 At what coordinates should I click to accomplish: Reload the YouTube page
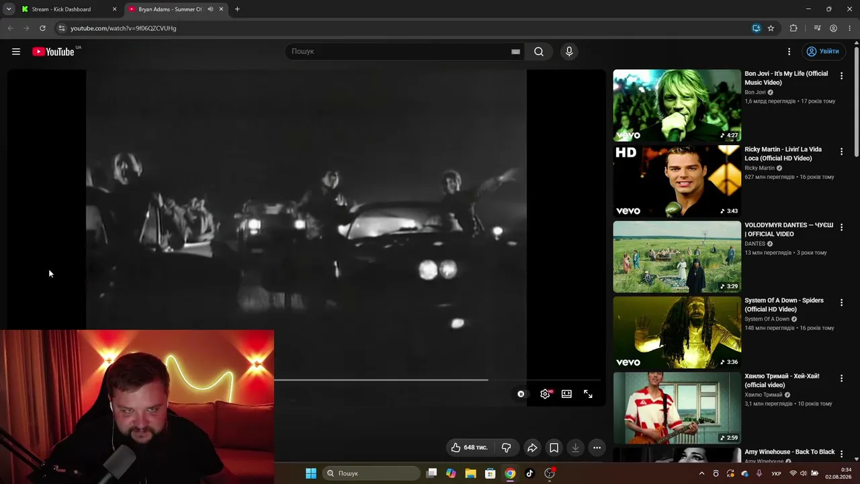click(42, 28)
